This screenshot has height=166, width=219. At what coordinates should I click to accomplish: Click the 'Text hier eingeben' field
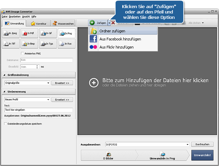point(38,110)
